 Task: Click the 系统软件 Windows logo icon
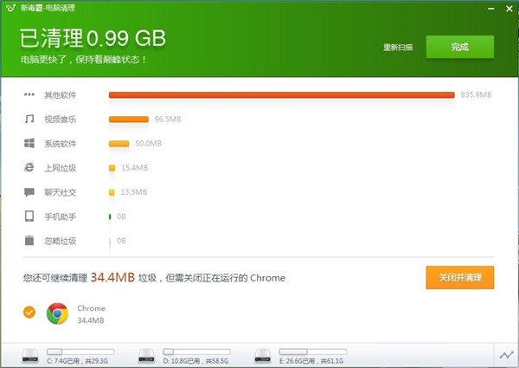click(x=29, y=143)
